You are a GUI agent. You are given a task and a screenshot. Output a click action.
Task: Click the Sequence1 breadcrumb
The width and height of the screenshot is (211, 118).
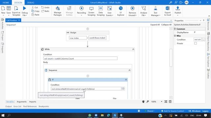tap(11, 25)
